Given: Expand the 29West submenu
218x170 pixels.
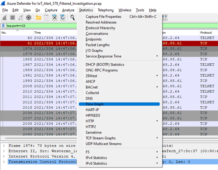Looking at the screenshot, I should pos(119,76).
